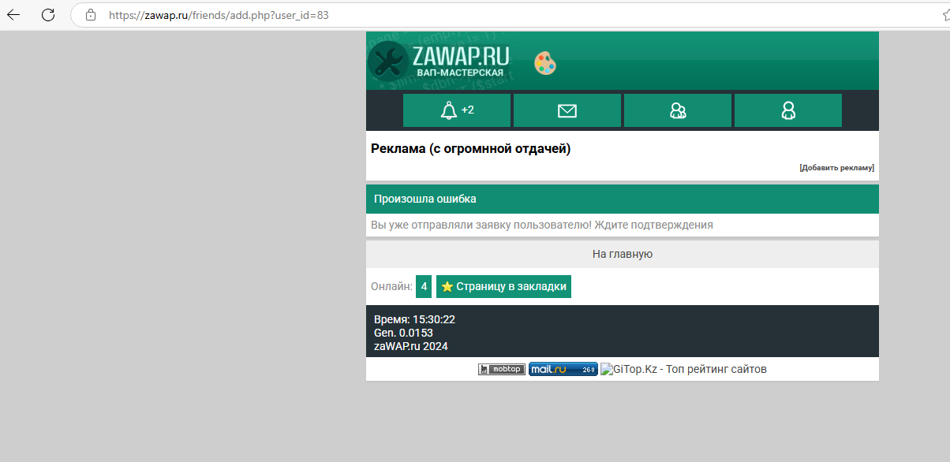The width and height of the screenshot is (950, 462).
Task: Click the wrench-and-screwdriver site logo
Action: [387, 61]
